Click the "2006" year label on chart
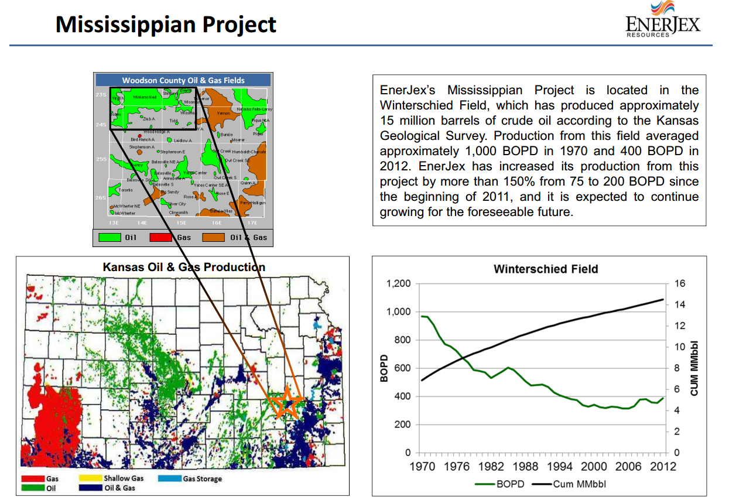The image size is (729, 500). [x=629, y=467]
